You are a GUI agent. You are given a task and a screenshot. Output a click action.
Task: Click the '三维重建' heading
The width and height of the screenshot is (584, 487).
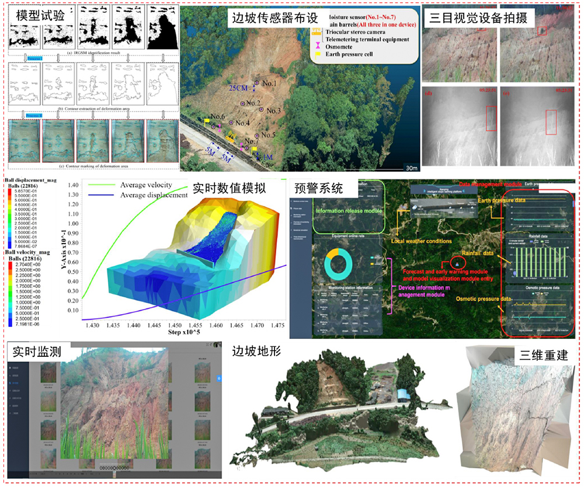(544, 355)
